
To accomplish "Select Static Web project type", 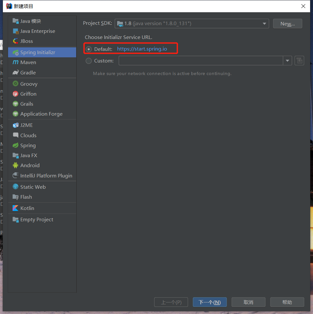I will pos(33,187).
